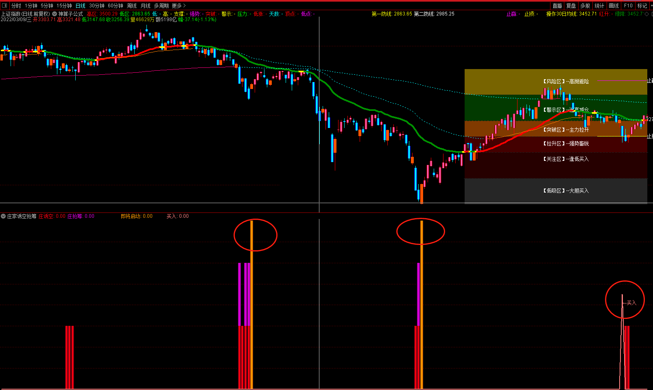Screen dimensions: 653x390
Task: Click the 【风险区】--高抛避险 zone label
Action: coord(566,82)
